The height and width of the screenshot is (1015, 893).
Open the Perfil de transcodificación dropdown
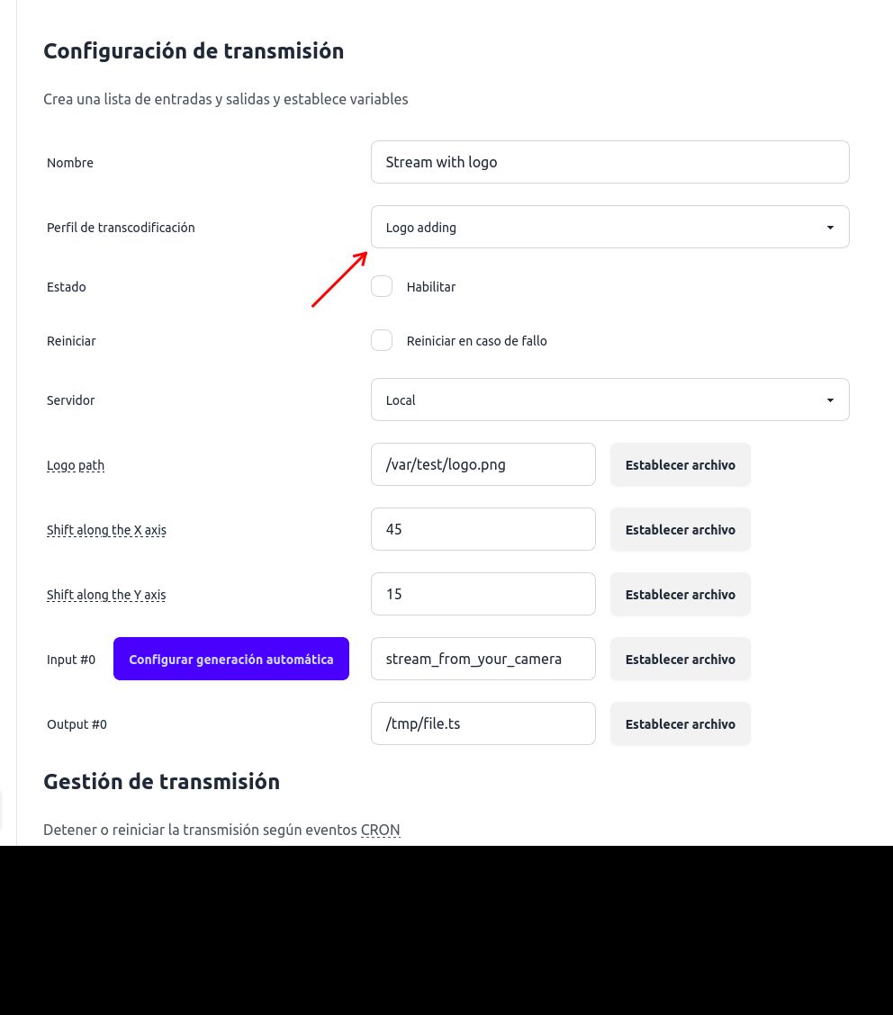[609, 227]
